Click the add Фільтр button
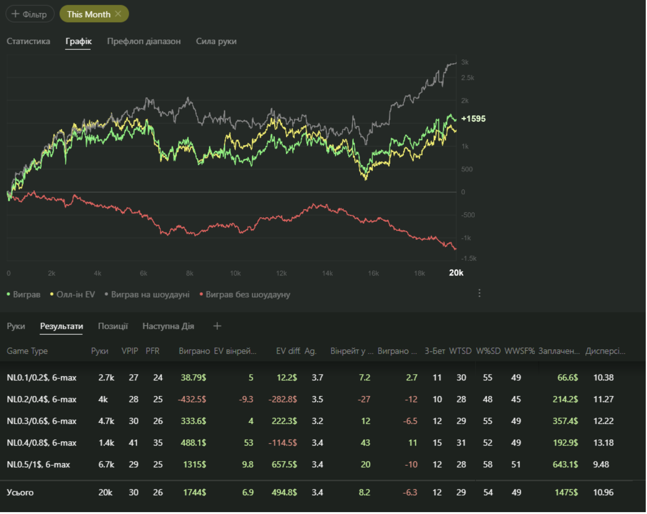 (x=30, y=14)
